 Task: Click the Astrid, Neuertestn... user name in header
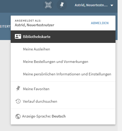click(x=91, y=5)
